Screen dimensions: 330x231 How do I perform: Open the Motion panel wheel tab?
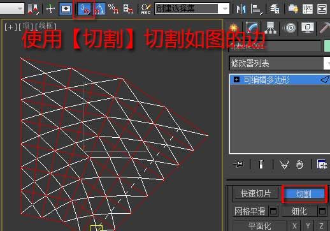tap(290, 28)
